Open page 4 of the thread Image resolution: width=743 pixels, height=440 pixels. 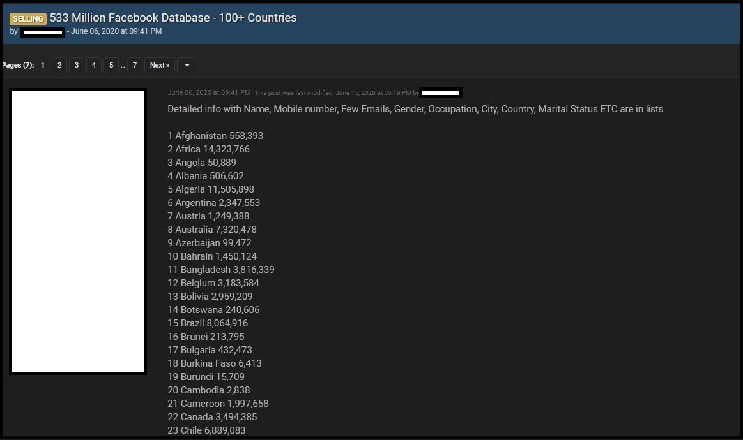click(x=94, y=65)
